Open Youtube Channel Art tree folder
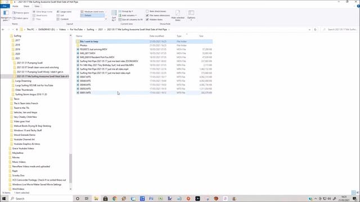360x202 pixels. pyautogui.click(x=24, y=140)
